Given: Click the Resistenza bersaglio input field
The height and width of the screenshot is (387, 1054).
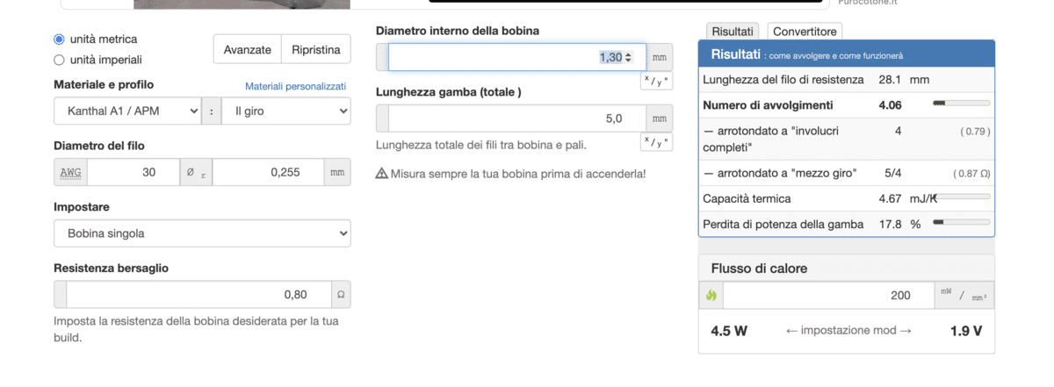Looking at the screenshot, I should pyautogui.click(x=199, y=294).
